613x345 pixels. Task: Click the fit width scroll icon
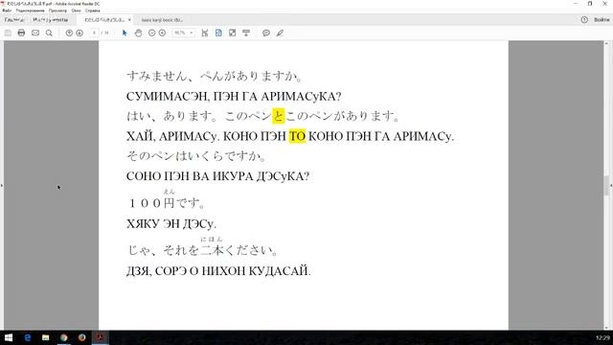[204, 33]
